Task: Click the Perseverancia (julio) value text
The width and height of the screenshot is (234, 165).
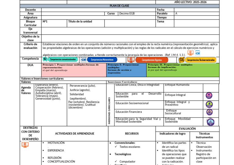Action: 83,86
